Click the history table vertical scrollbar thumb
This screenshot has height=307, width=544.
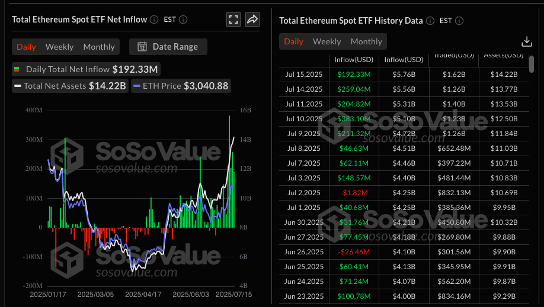531,64
